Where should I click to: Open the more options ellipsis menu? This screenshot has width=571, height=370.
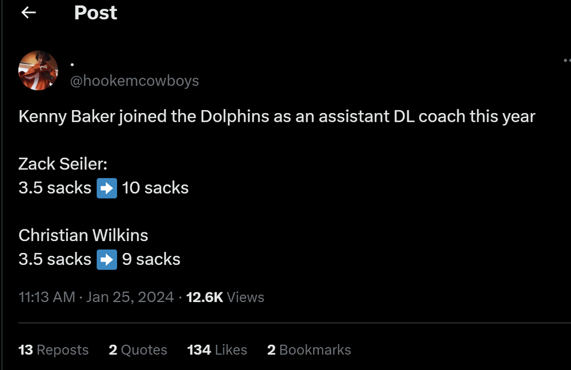(566, 60)
